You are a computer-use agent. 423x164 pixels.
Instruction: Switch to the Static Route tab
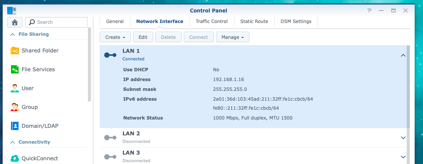click(254, 21)
